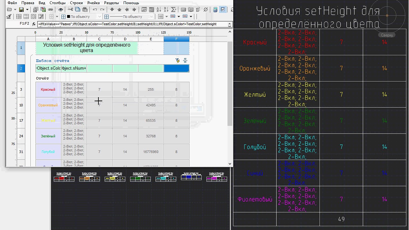This screenshot has height=230, width=409.
Task: Click the scroll down arrow of the editor
Action: (230, 164)
